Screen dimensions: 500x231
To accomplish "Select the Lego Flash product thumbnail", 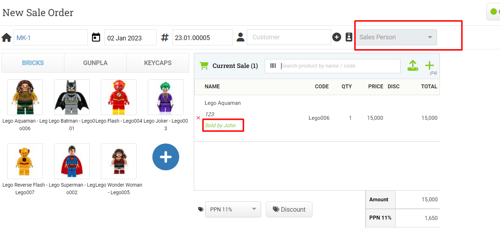I will (x=119, y=97).
